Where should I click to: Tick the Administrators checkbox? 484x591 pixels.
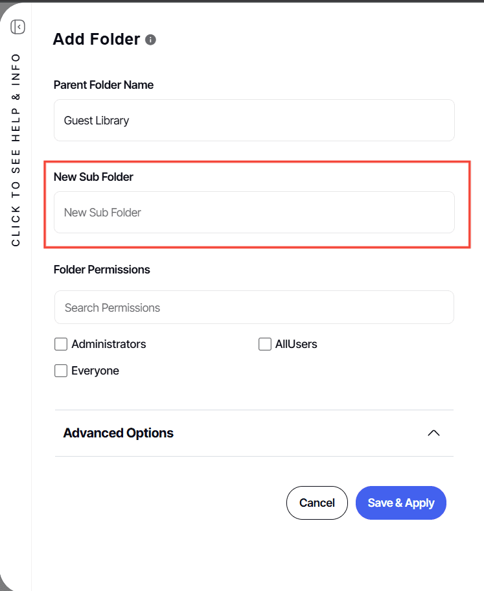(x=61, y=344)
